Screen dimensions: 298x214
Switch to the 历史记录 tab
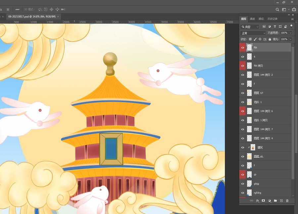pos(273,19)
